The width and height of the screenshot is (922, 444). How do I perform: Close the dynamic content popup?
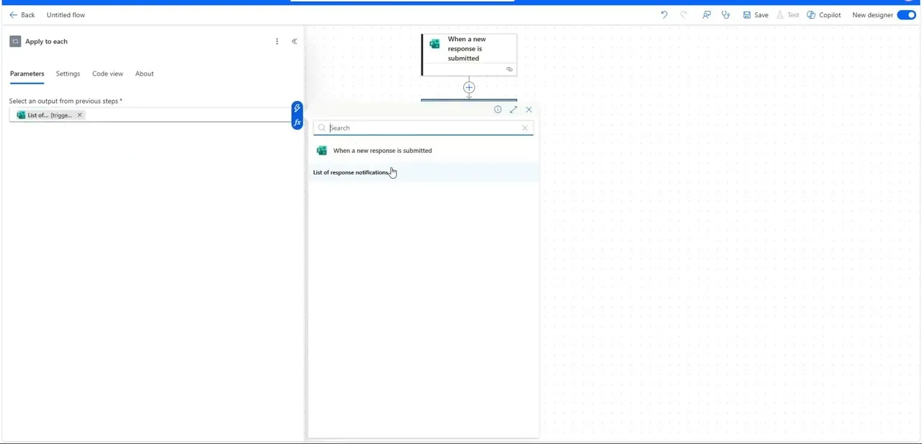coord(529,110)
